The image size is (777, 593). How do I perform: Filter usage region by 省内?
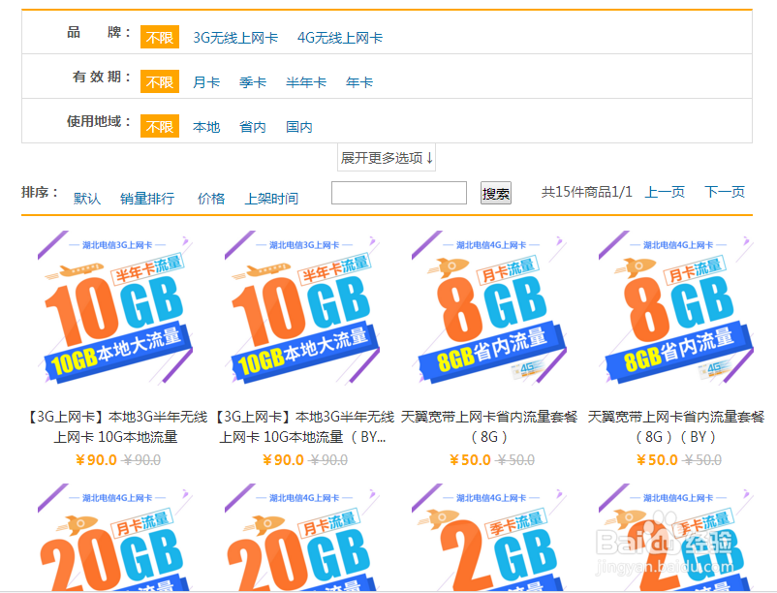click(253, 127)
